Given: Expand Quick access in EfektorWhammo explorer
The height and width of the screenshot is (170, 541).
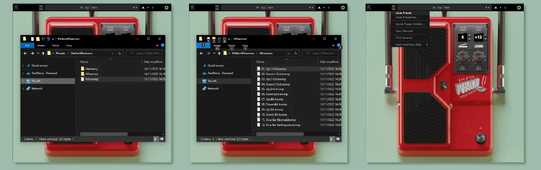Looking at the screenshot, I should tap(23, 65).
